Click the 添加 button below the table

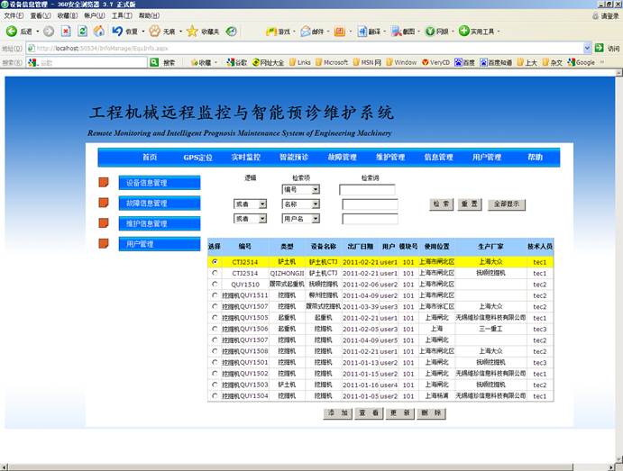point(338,413)
